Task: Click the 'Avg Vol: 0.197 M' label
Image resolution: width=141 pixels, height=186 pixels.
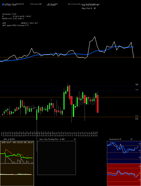Action: click(90, 5)
